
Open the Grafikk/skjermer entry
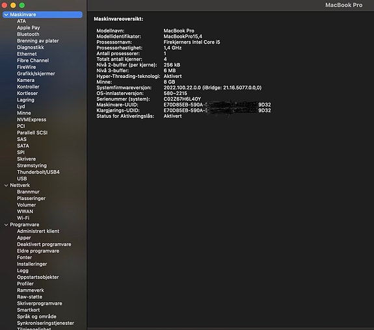click(36, 73)
